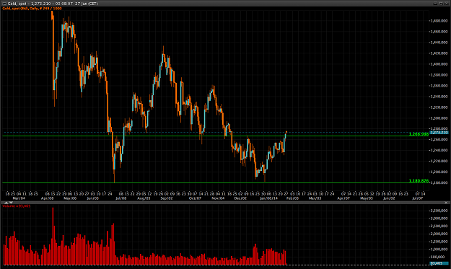Click the Sep/02 date axis label
This screenshot has height=269, width=451.
(x=167, y=198)
